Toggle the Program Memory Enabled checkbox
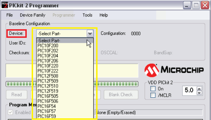The width and height of the screenshot is (211, 120). pos(10,112)
